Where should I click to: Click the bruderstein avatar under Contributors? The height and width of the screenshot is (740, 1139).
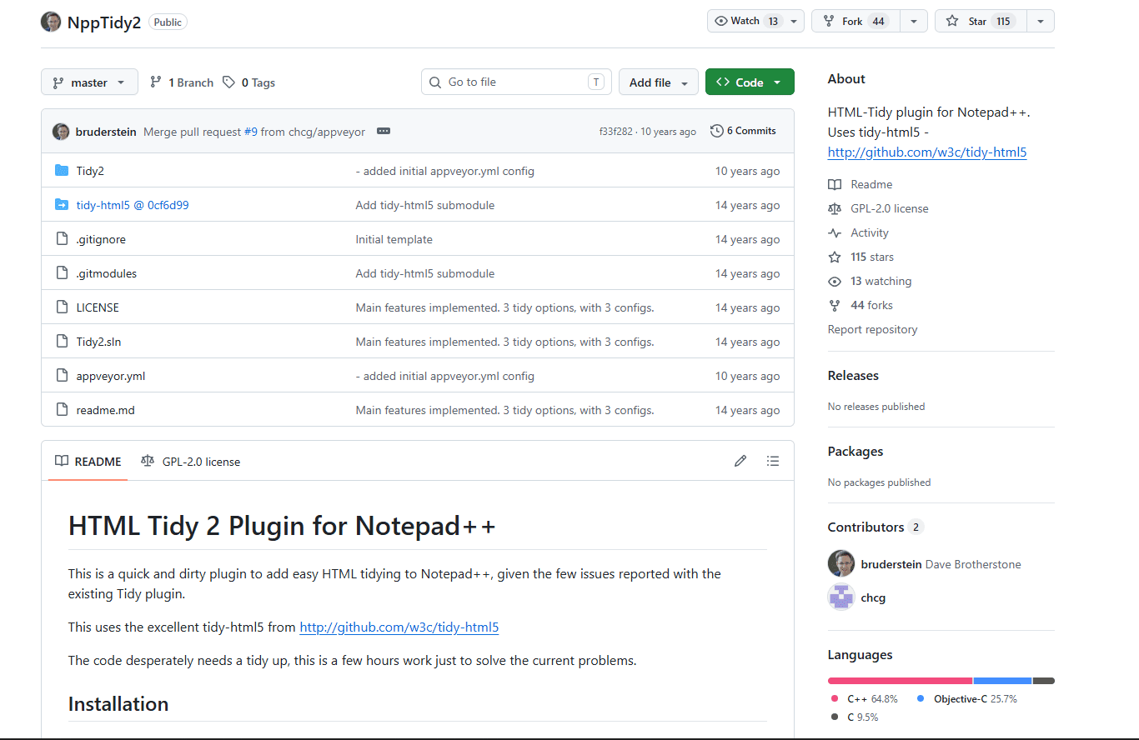click(841, 564)
